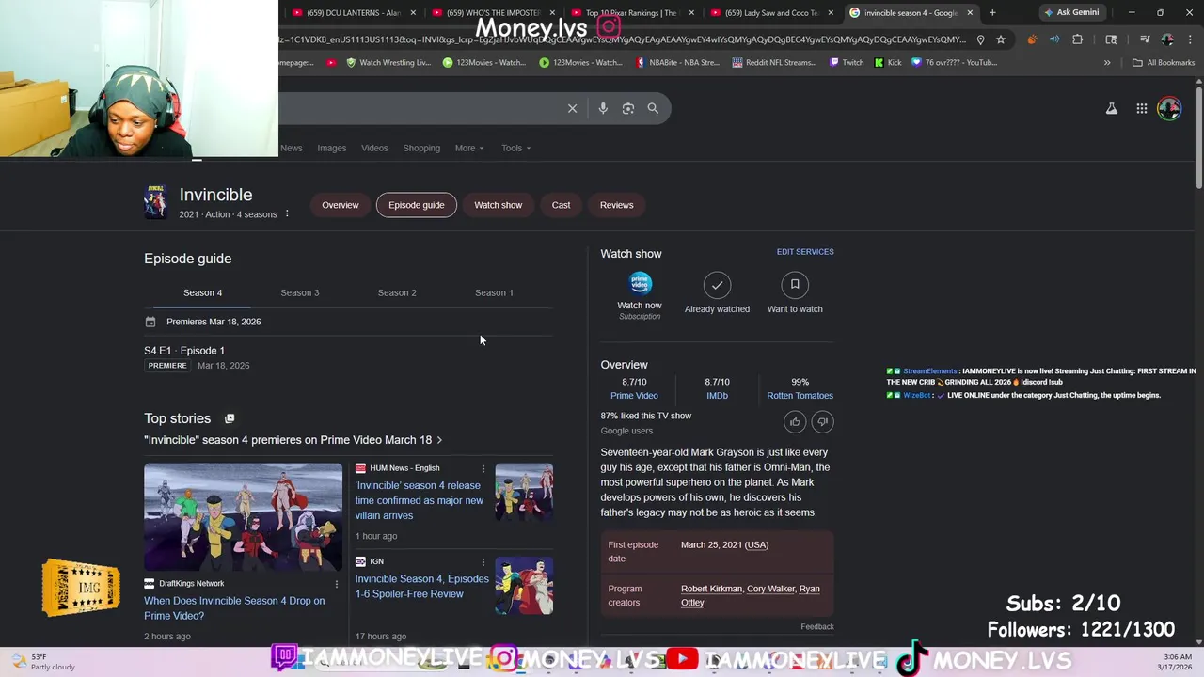Open Chrome's three-dot menu

(1190, 39)
